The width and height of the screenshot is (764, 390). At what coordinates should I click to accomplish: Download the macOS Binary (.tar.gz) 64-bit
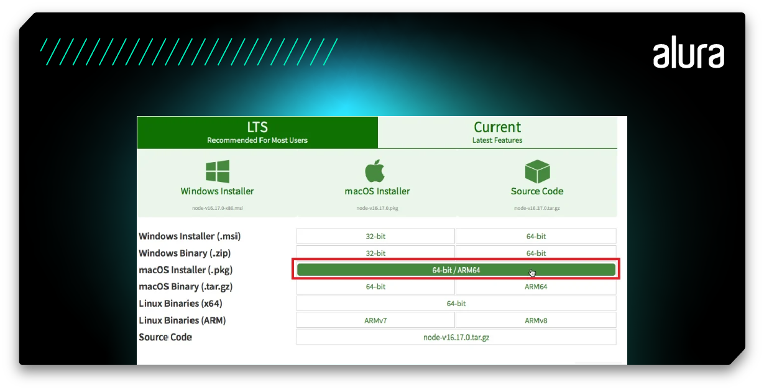375,287
